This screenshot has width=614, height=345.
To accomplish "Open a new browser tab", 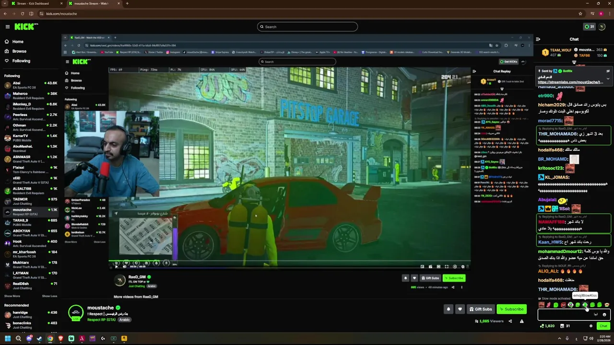I will coord(127,3).
